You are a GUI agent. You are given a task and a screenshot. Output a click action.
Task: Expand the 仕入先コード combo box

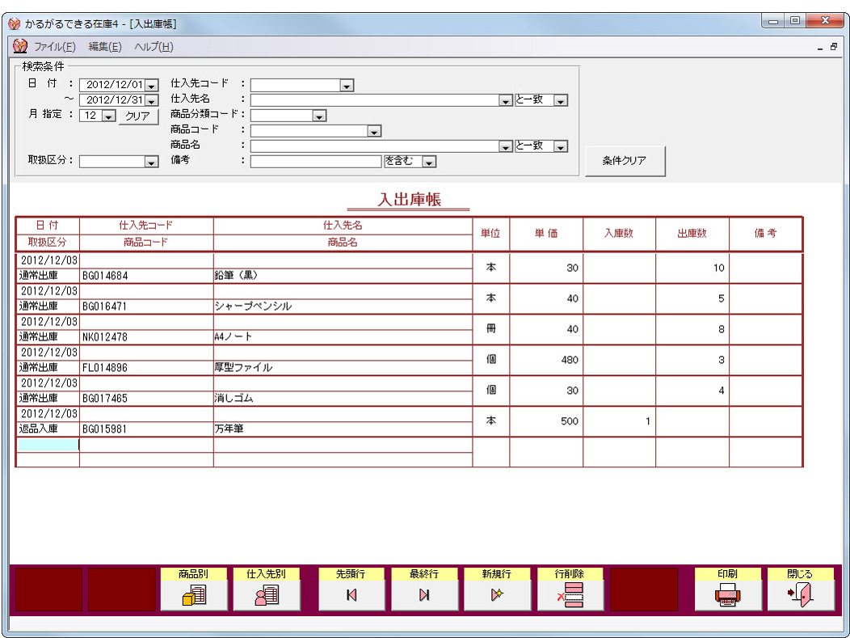347,85
